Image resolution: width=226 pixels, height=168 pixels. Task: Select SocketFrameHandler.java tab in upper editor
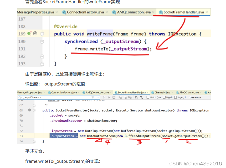tap(184, 12)
